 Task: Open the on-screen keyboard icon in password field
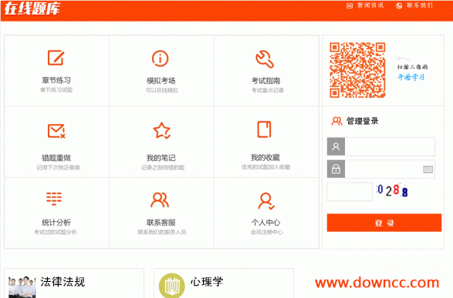click(x=428, y=169)
